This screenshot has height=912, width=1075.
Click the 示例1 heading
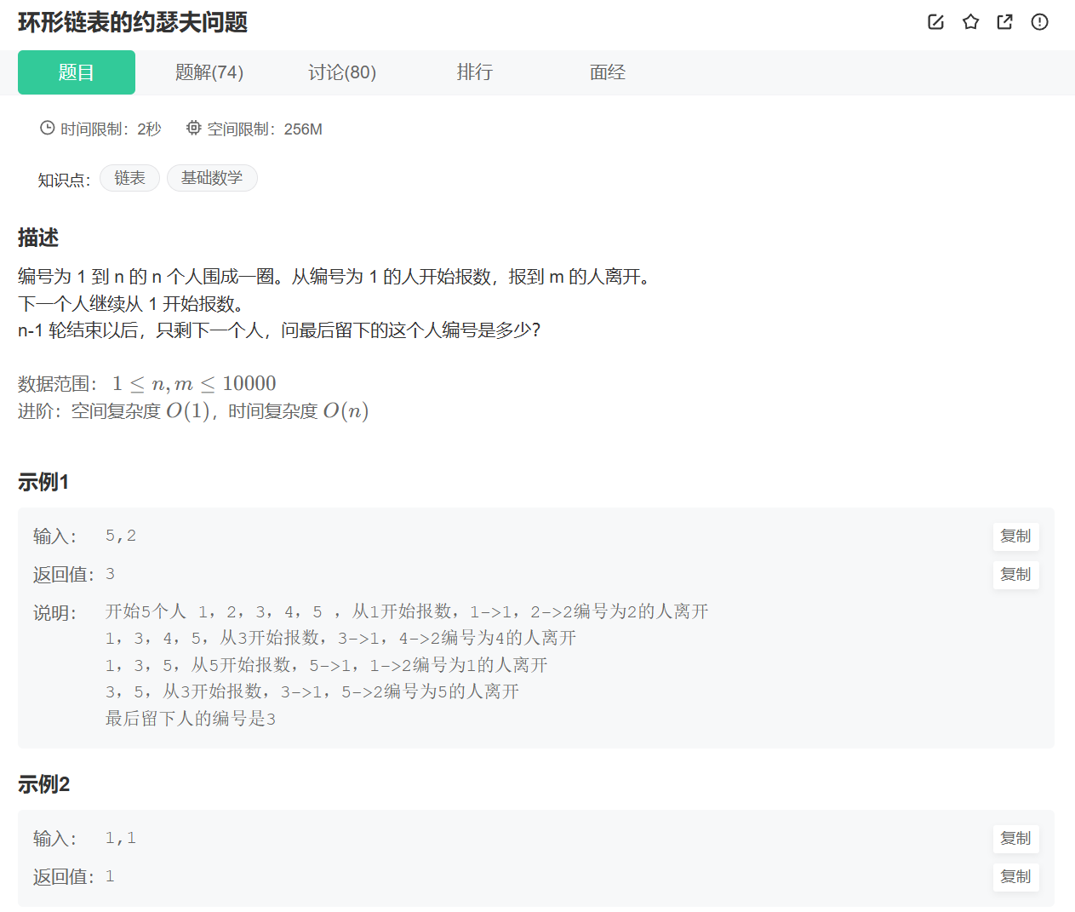(x=43, y=482)
